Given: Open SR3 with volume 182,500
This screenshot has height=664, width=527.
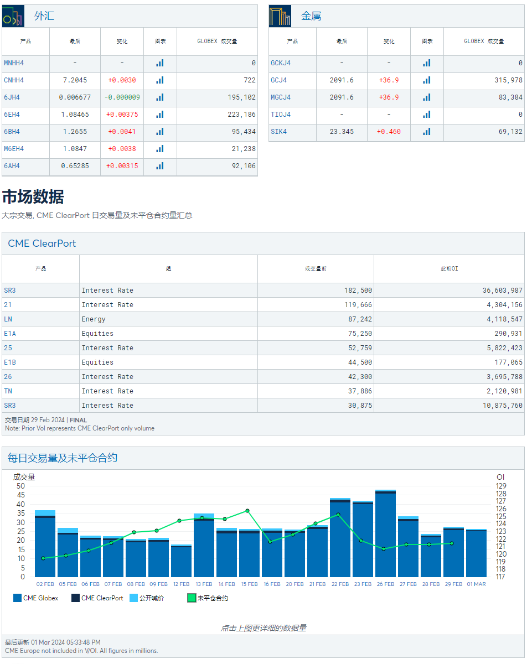Looking at the screenshot, I should click(10, 290).
